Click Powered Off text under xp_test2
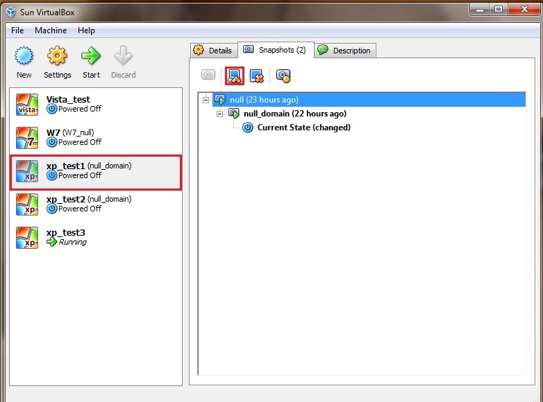 (x=80, y=209)
